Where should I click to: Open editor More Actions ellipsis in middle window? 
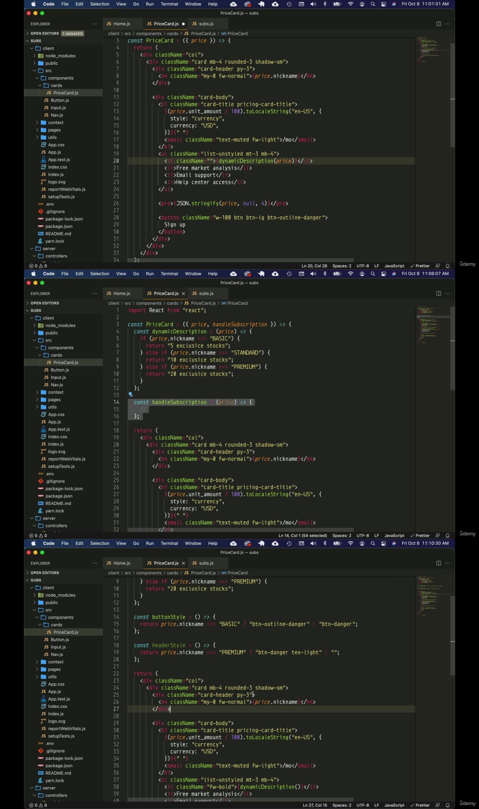(x=447, y=294)
